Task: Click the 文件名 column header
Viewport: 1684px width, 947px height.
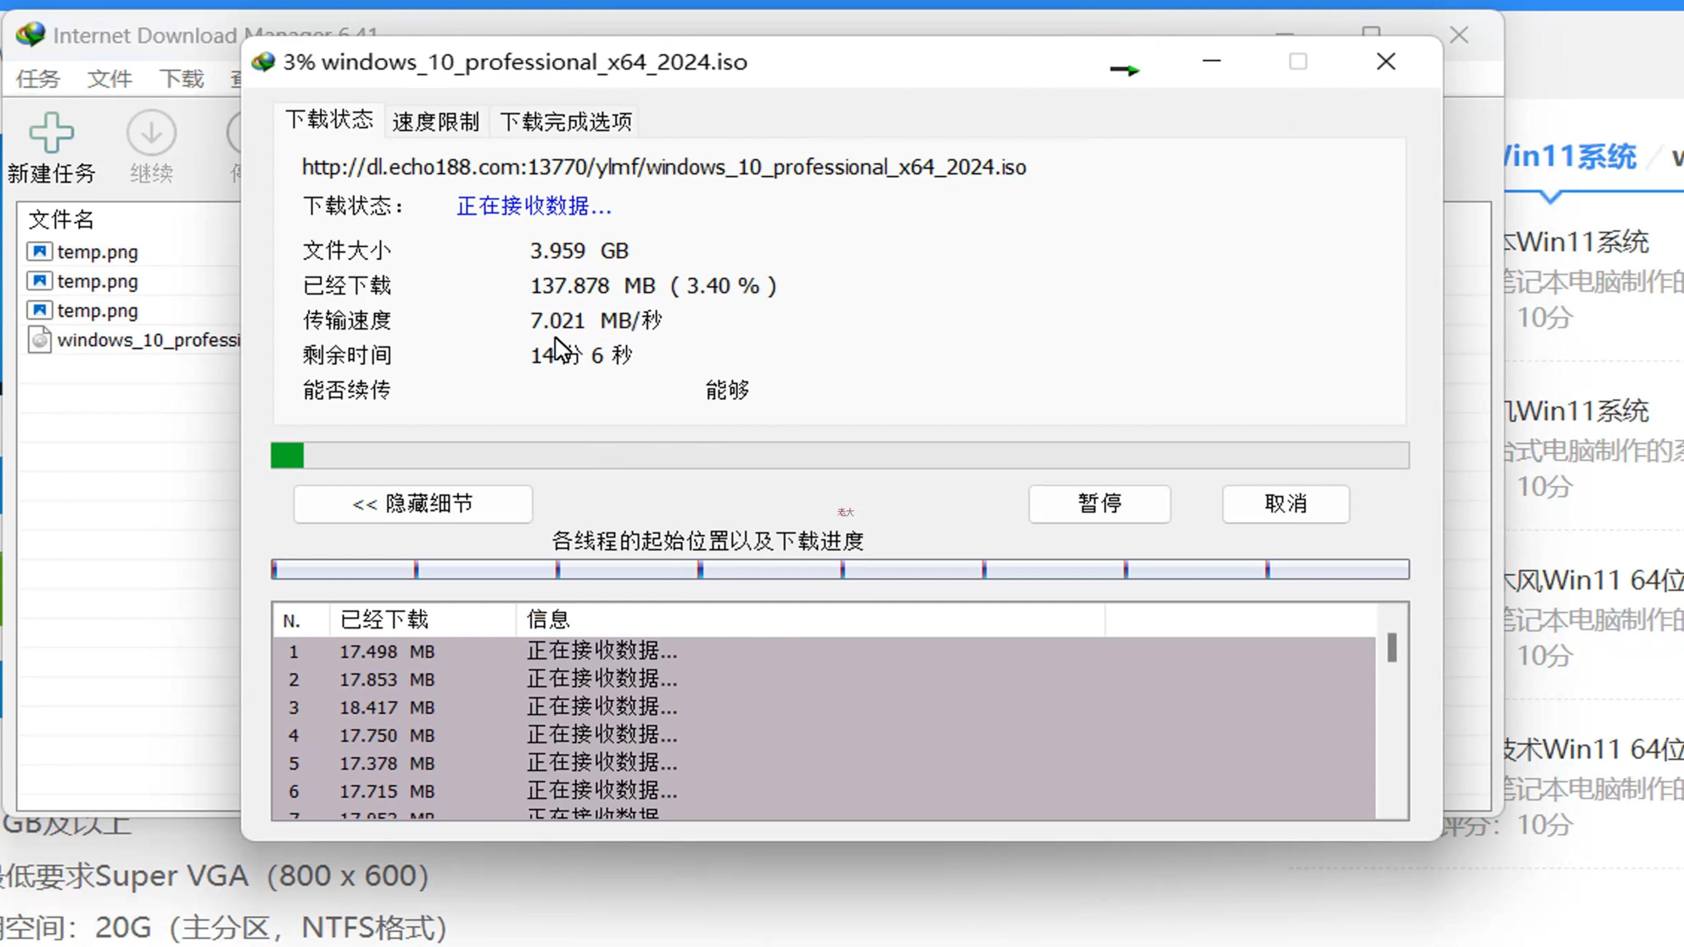Action: click(x=61, y=220)
